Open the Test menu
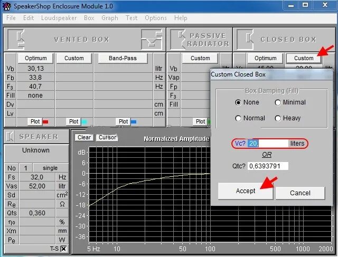This screenshot has width=338, height=257. tap(132, 18)
